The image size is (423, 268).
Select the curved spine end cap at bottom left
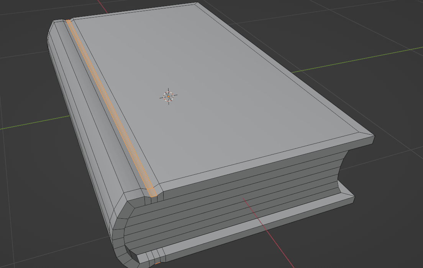[x=123, y=245]
